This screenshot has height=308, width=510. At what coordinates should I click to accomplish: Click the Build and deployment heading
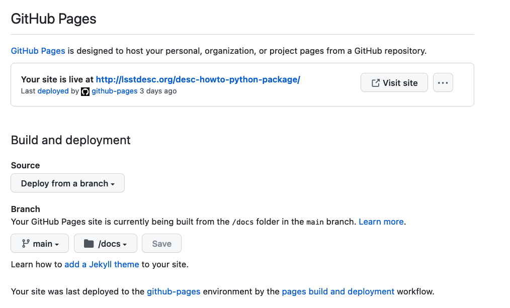(x=70, y=140)
